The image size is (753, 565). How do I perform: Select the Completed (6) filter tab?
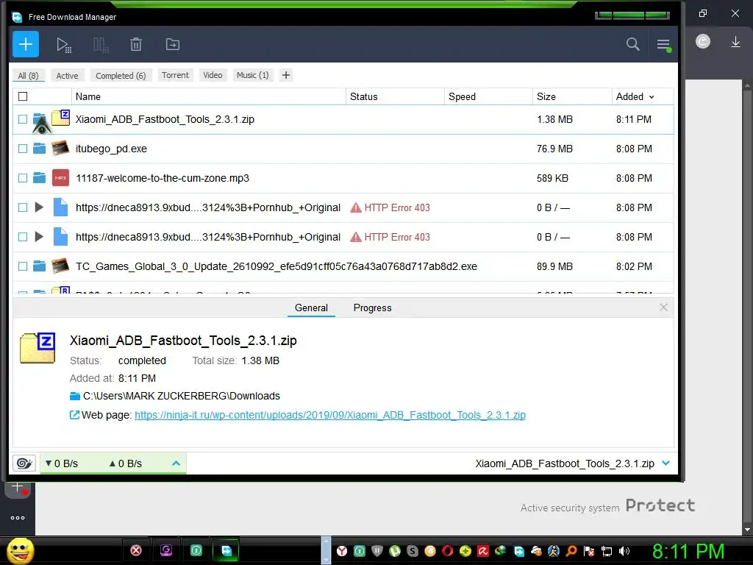(x=121, y=76)
